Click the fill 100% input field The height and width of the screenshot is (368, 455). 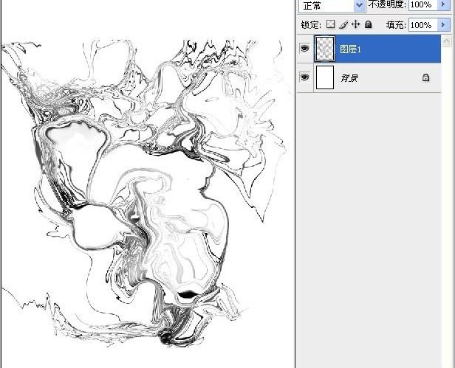(422, 25)
